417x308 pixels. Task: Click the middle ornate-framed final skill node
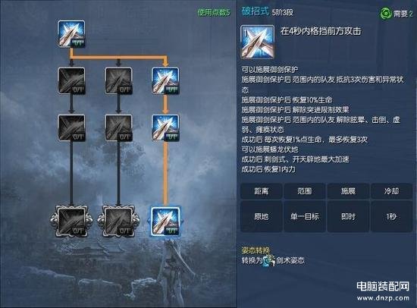pos(118,222)
